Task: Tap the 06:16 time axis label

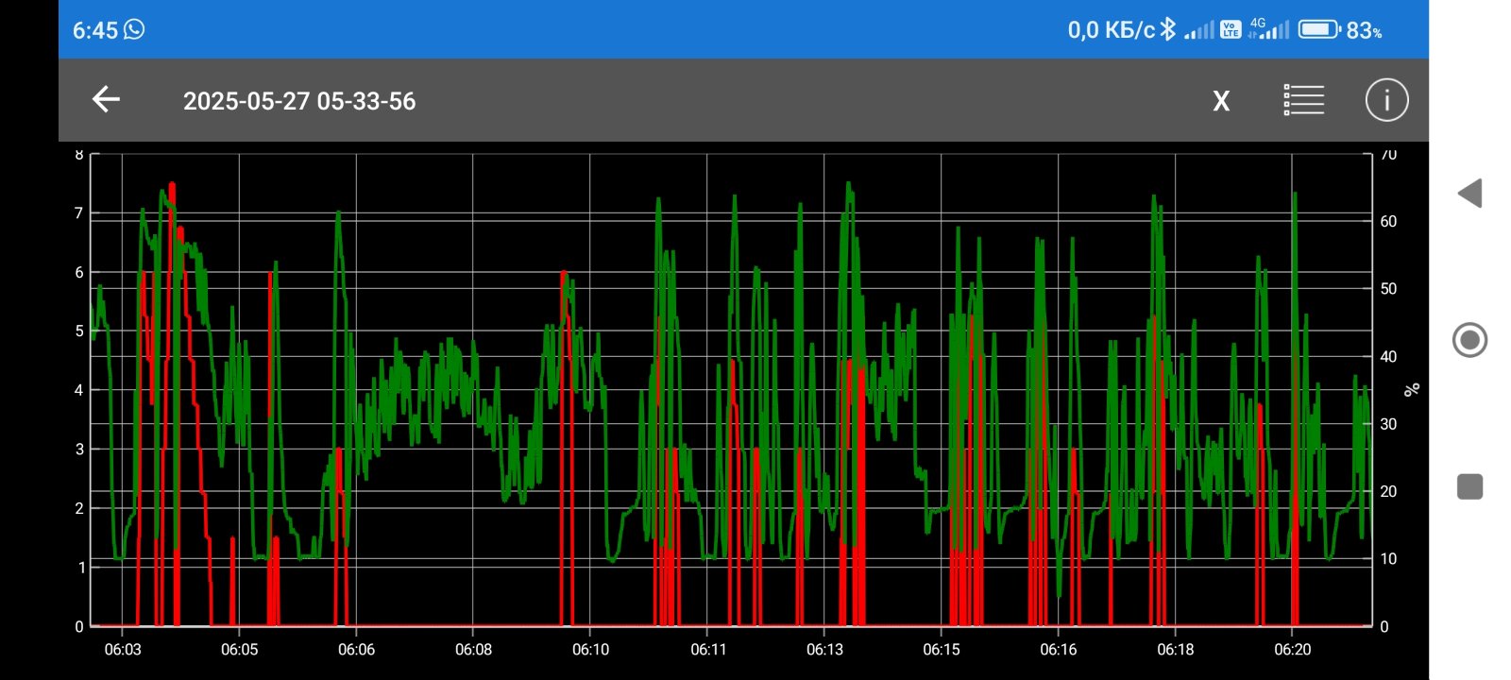Action: tap(1059, 650)
